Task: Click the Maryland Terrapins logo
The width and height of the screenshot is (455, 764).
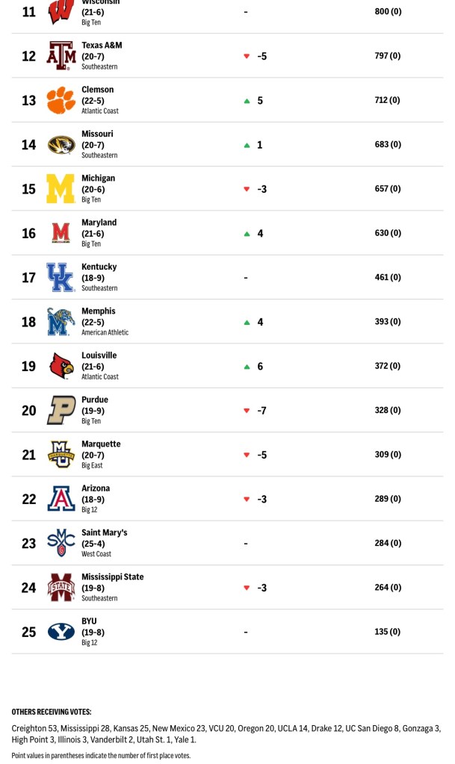Action: pos(61,233)
